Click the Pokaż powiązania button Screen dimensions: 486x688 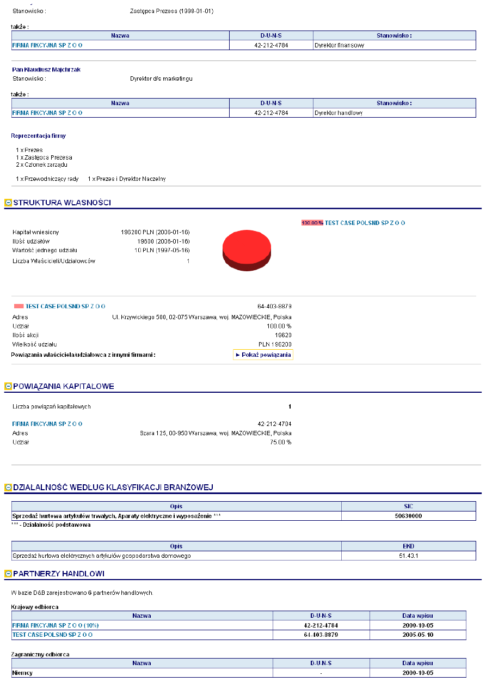pos(263,355)
